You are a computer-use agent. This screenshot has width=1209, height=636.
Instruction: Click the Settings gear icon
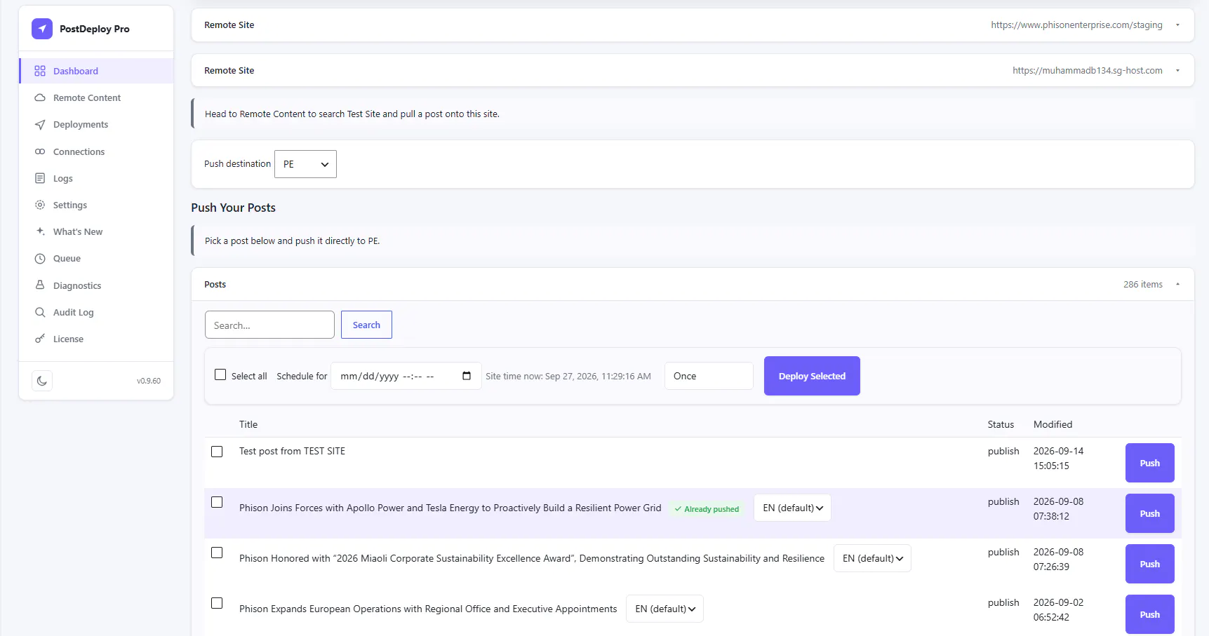(40, 205)
